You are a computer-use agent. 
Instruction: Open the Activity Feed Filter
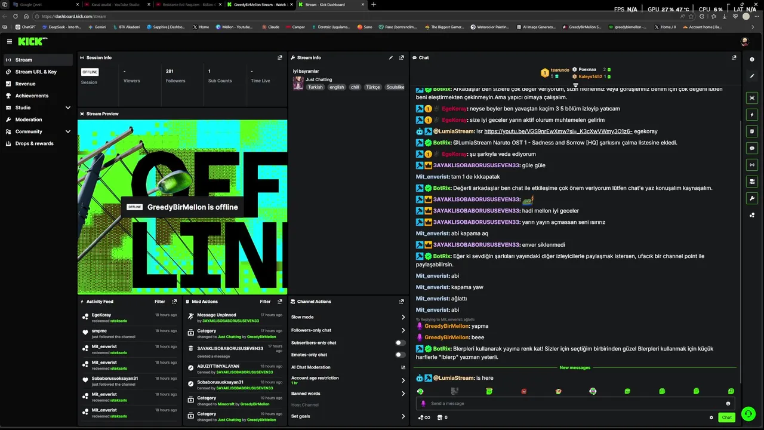click(160, 302)
